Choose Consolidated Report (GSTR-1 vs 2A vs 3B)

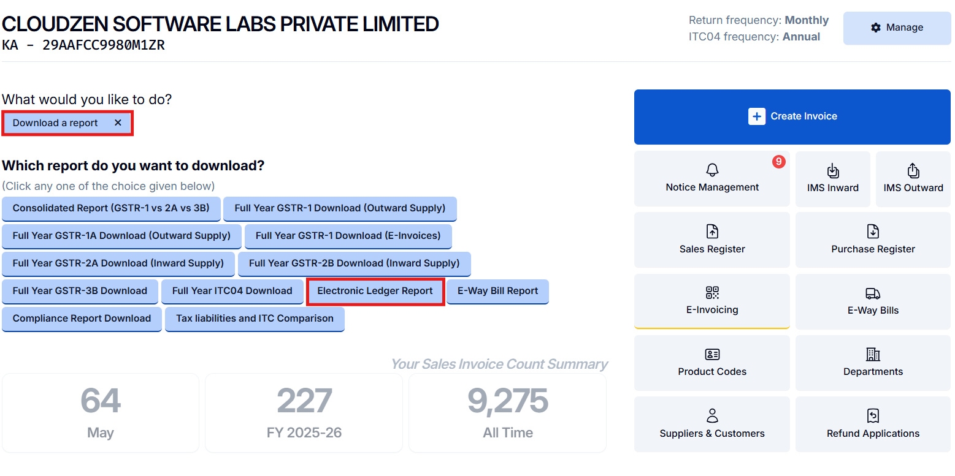(x=111, y=208)
